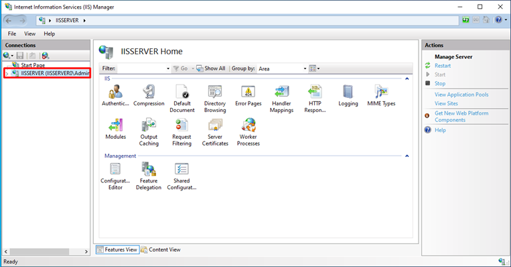Expand the IISSERVER breadcrumb arrow
The image size is (511, 267).
coord(84,21)
